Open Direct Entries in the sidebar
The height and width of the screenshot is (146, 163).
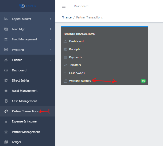point(21,80)
